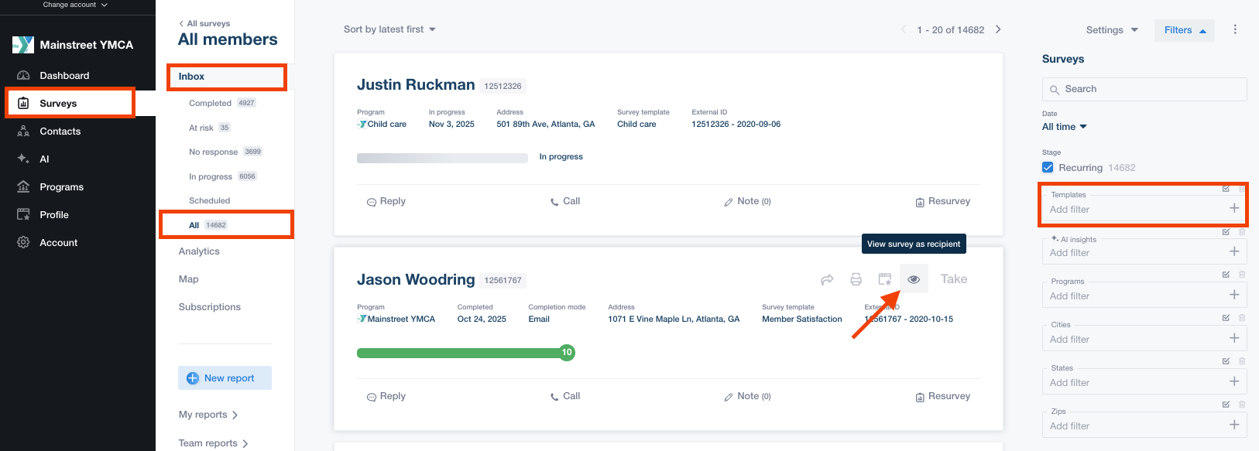Expand the All time date dropdown
1259x451 pixels.
coord(1064,127)
